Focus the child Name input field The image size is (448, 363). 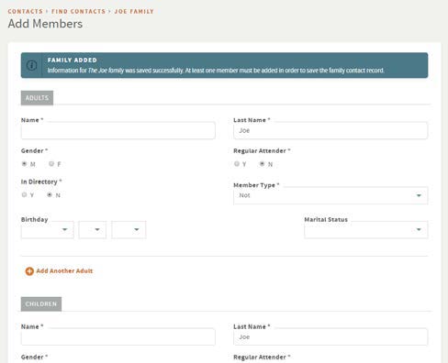tap(118, 337)
